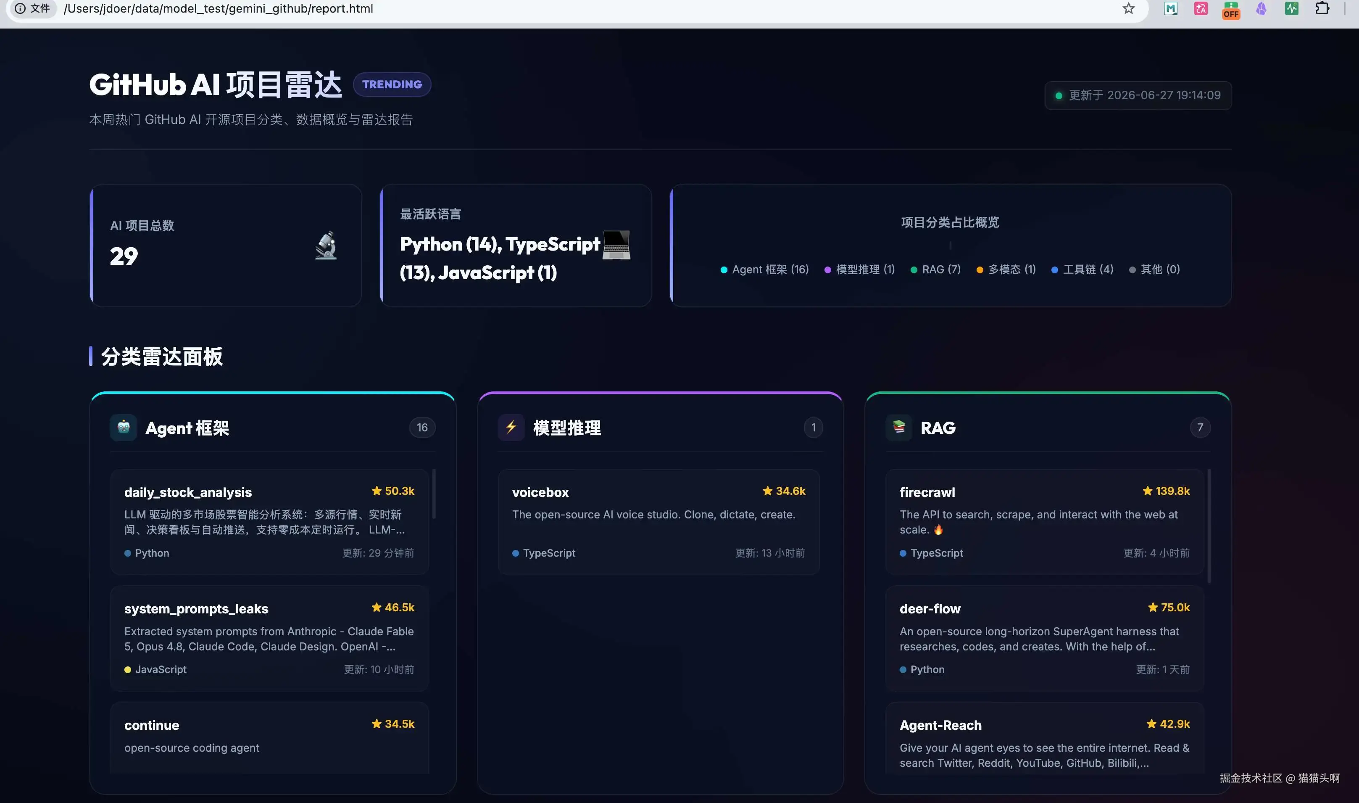Click the browser address bar path
The image size is (1359, 803).
point(219,9)
